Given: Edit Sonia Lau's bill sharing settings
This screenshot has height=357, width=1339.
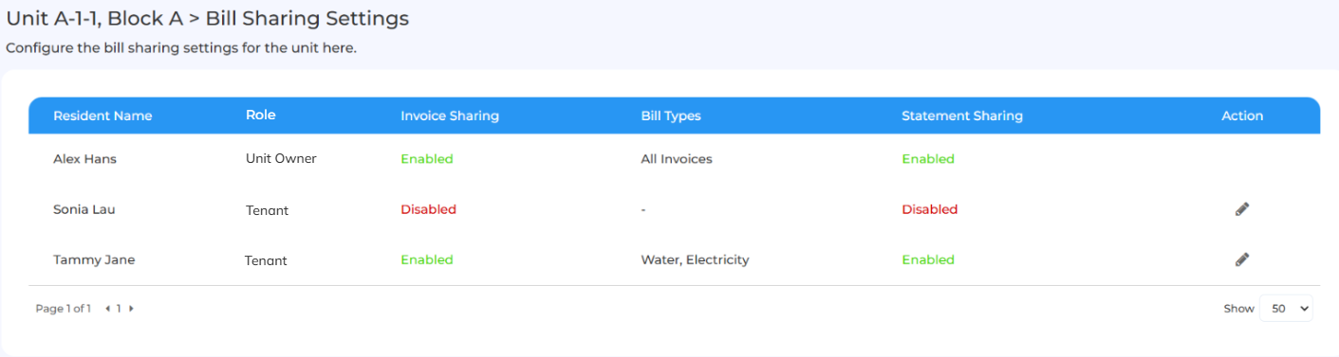Looking at the screenshot, I should point(1242,209).
